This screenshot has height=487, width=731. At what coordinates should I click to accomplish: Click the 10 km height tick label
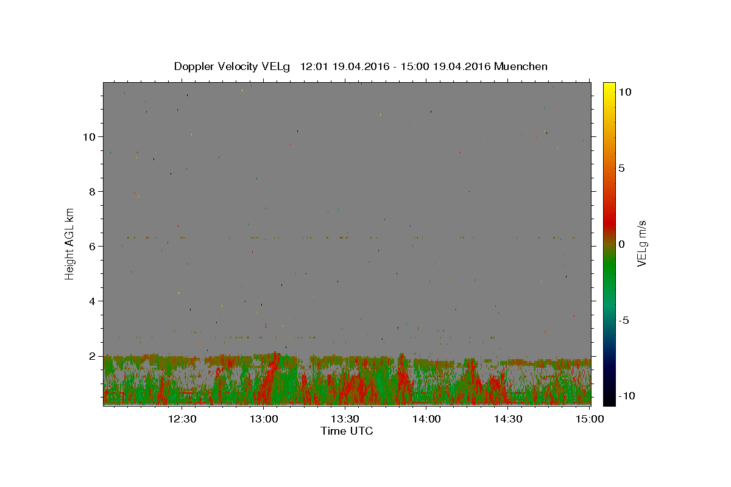(x=89, y=136)
